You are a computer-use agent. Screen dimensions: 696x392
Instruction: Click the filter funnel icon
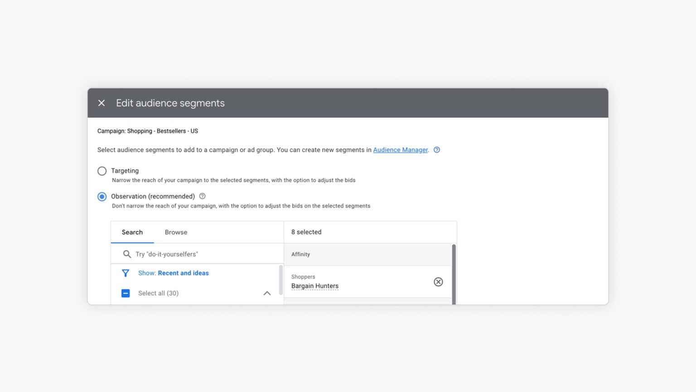point(126,273)
